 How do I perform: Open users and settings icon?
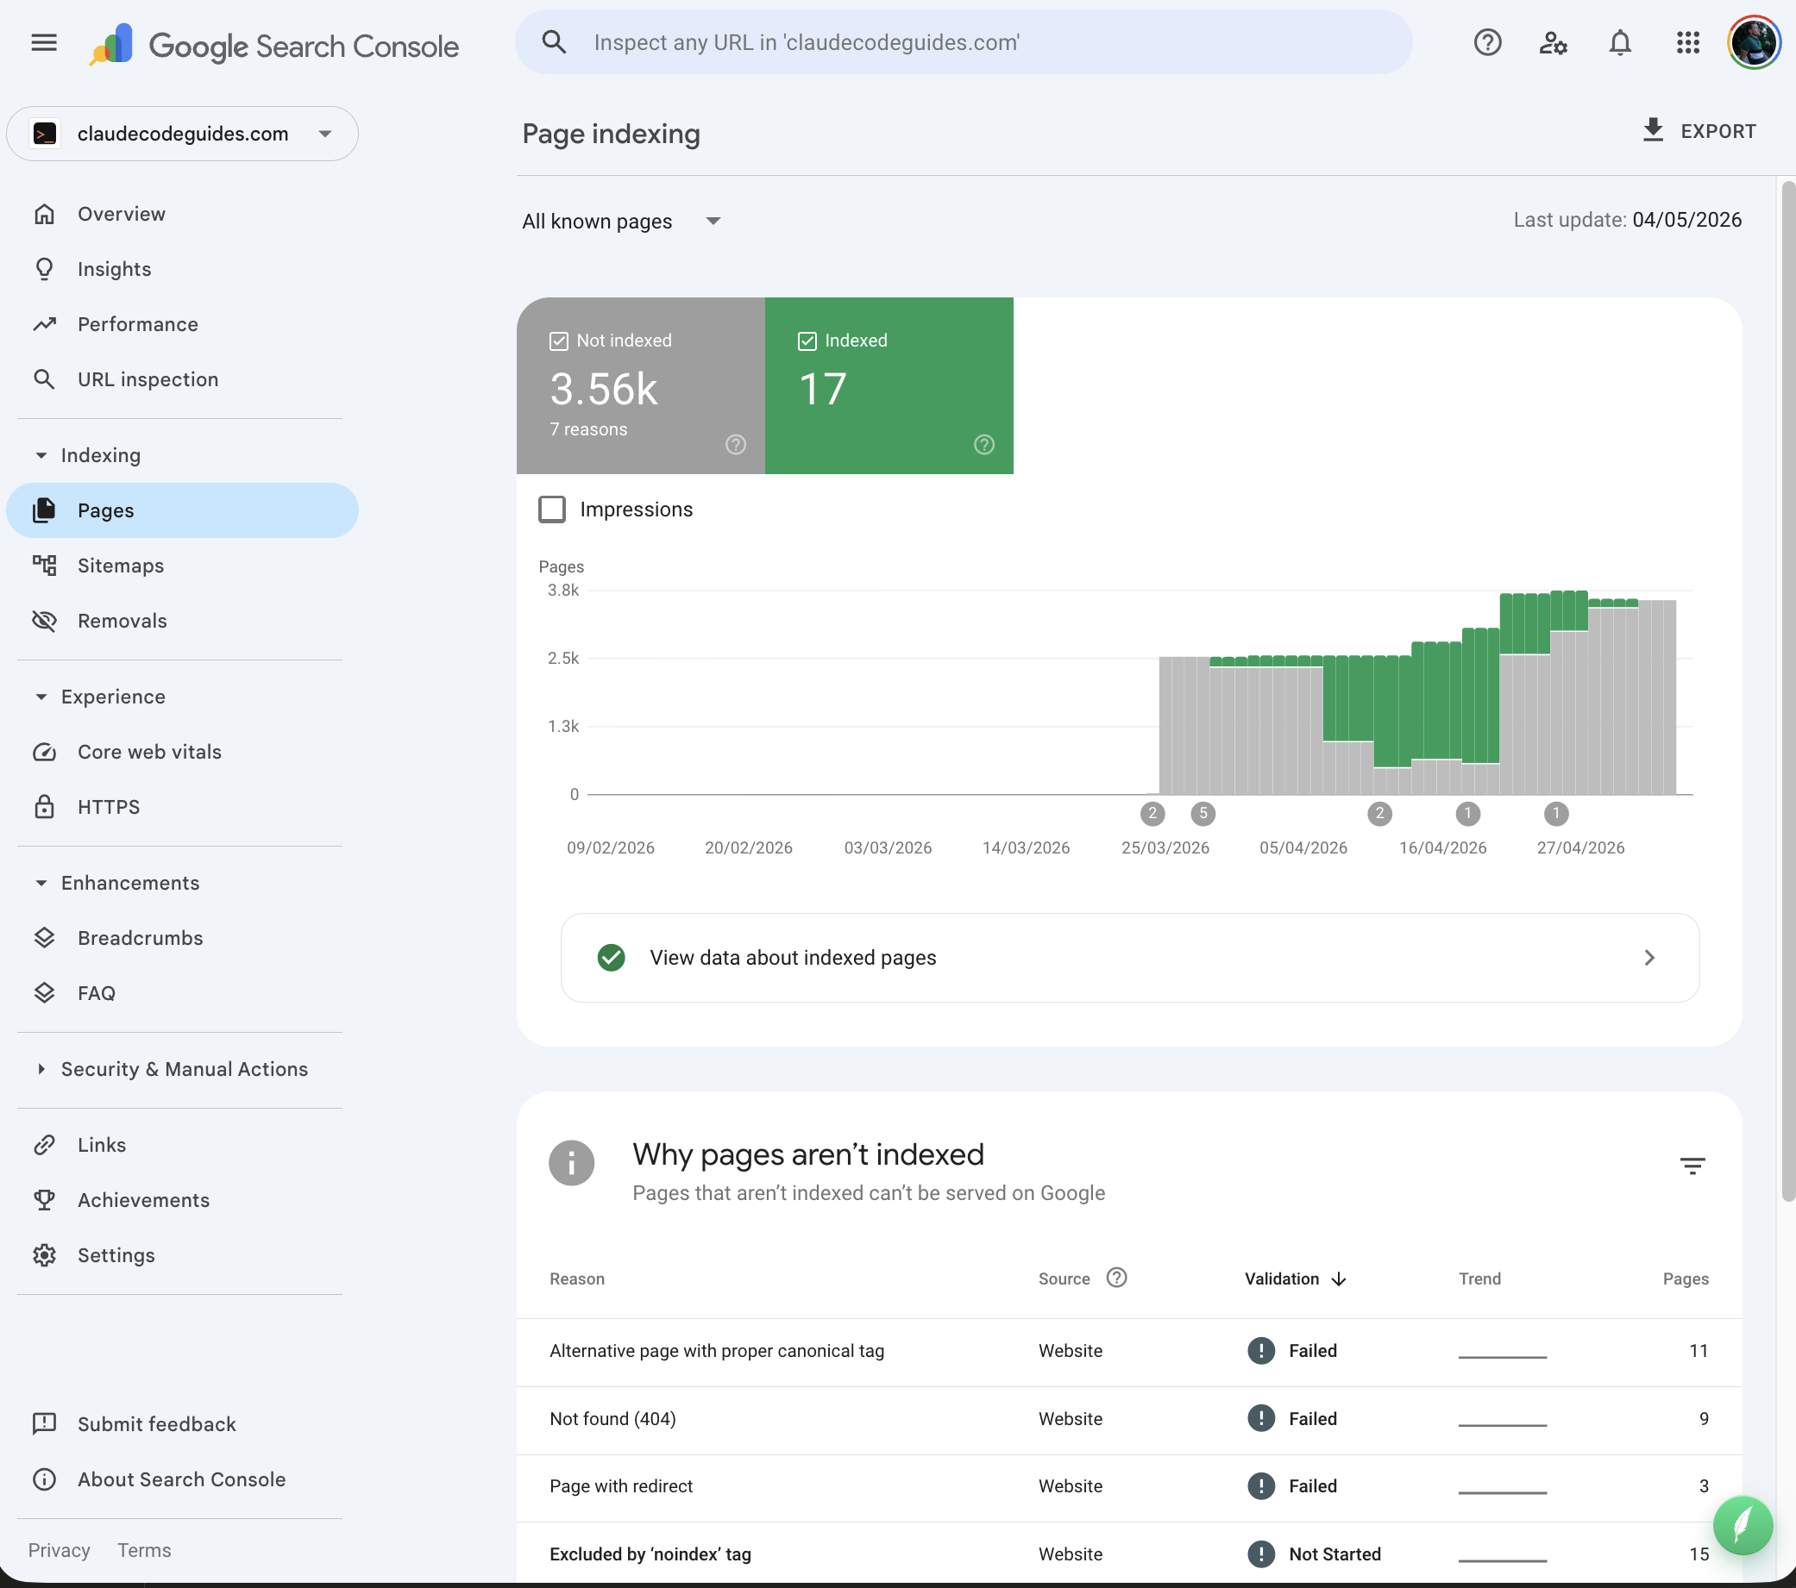point(1554,42)
